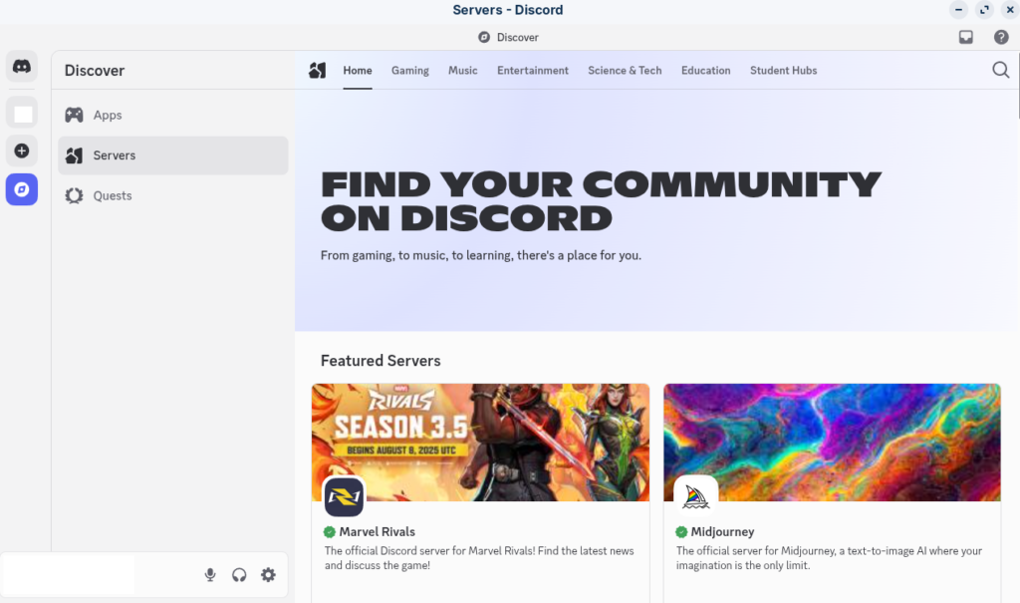The height and width of the screenshot is (603, 1020).
Task: Open Marvel Rivals Season 3.5 banner
Action: click(x=481, y=443)
